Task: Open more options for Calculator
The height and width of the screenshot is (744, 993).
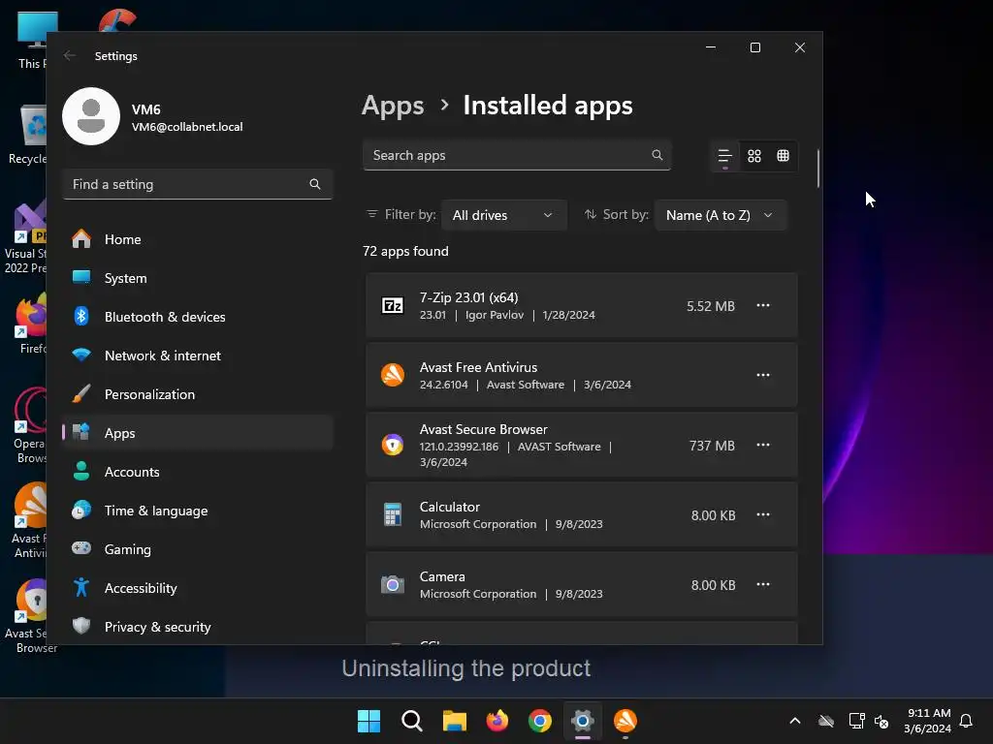Action: click(x=763, y=514)
